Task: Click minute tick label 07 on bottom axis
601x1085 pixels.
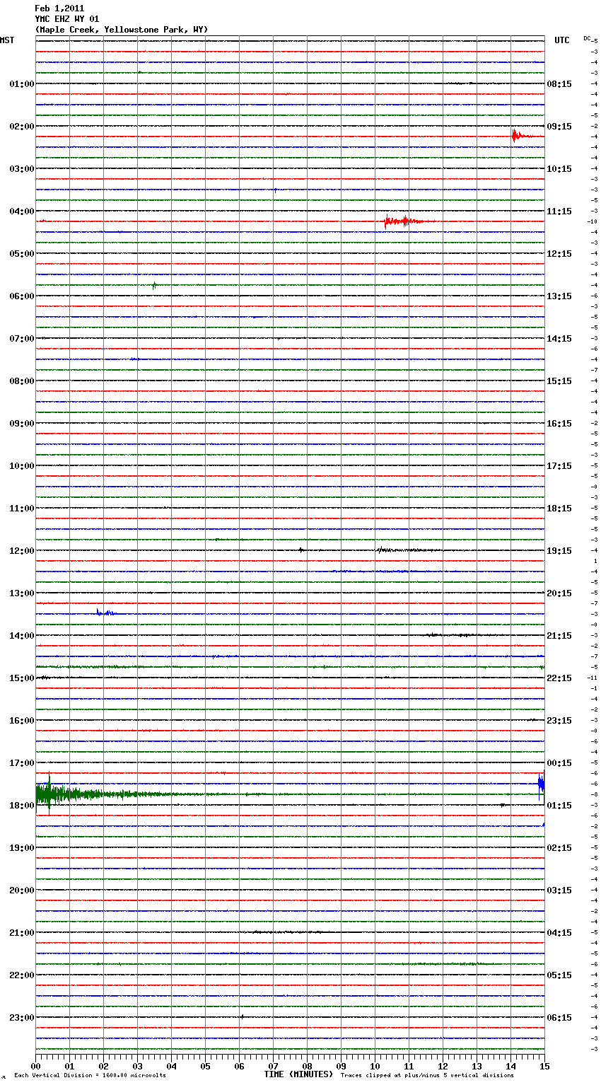Action: coord(273,1065)
